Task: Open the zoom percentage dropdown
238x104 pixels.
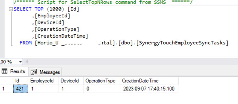Action: point(20,62)
